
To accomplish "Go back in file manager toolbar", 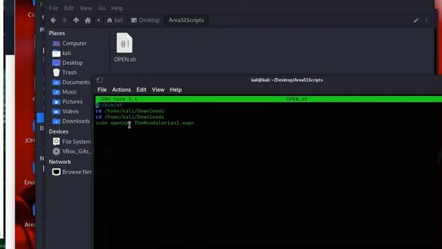I will pos(53,20).
